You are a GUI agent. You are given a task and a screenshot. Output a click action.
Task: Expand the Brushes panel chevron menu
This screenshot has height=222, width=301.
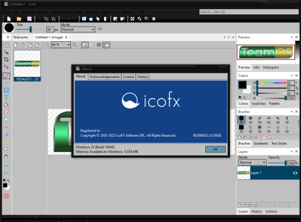click(x=292, y=112)
